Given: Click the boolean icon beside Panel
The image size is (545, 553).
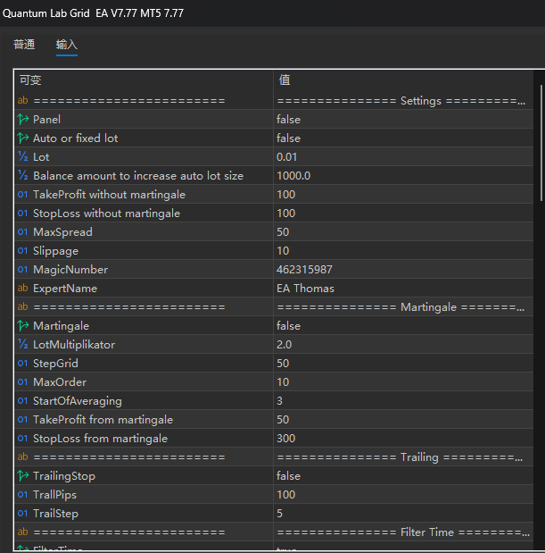Looking at the screenshot, I should click(x=23, y=120).
